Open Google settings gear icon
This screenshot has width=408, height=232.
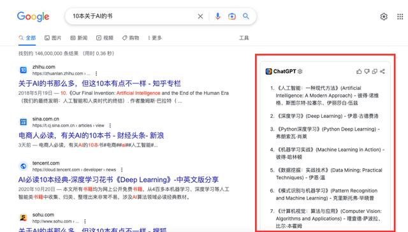(x=384, y=17)
